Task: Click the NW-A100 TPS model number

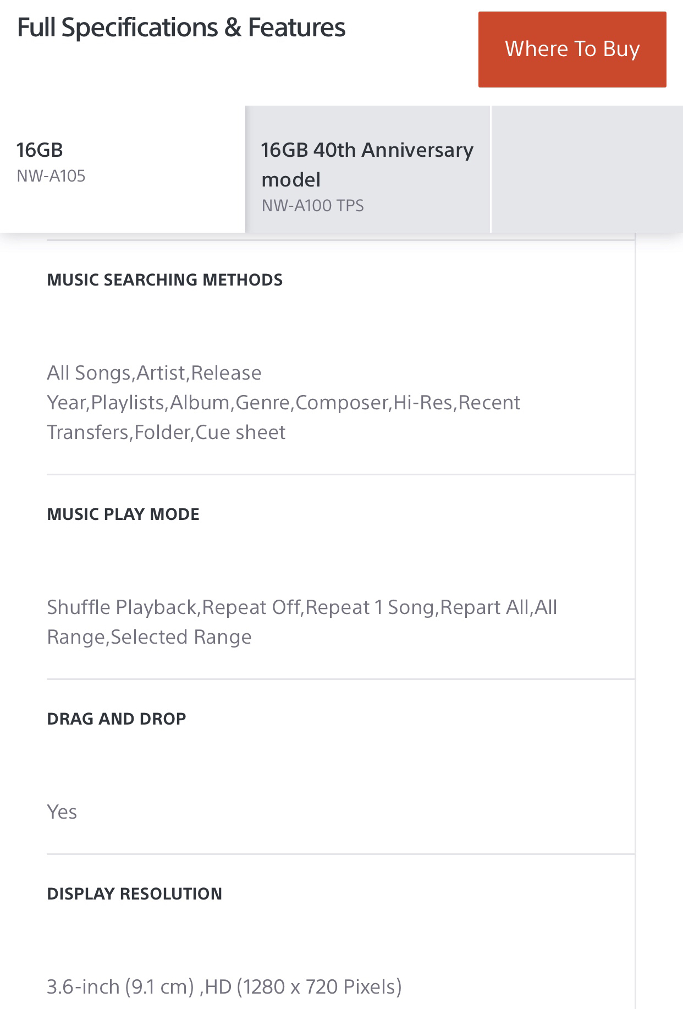Action: tap(312, 206)
